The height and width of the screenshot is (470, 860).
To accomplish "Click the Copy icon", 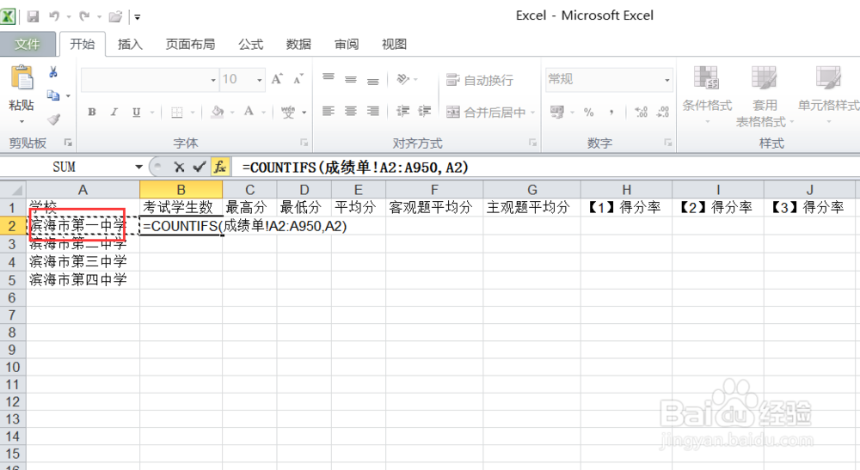I will pos(53,95).
